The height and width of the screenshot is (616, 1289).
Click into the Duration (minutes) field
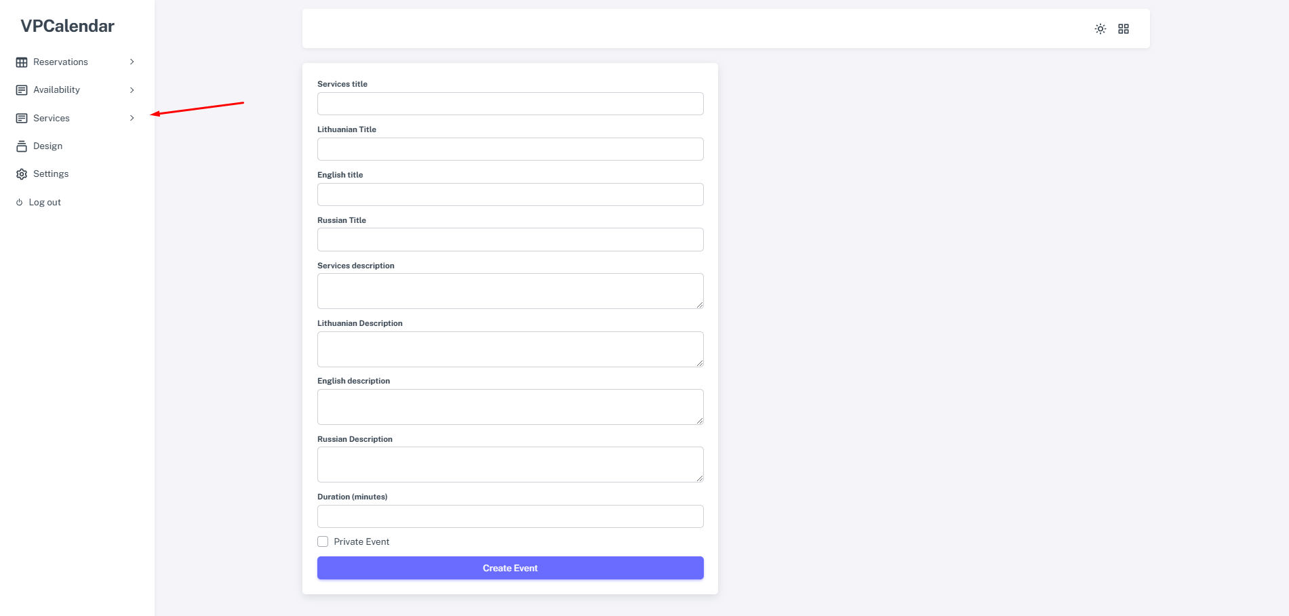[510, 516]
